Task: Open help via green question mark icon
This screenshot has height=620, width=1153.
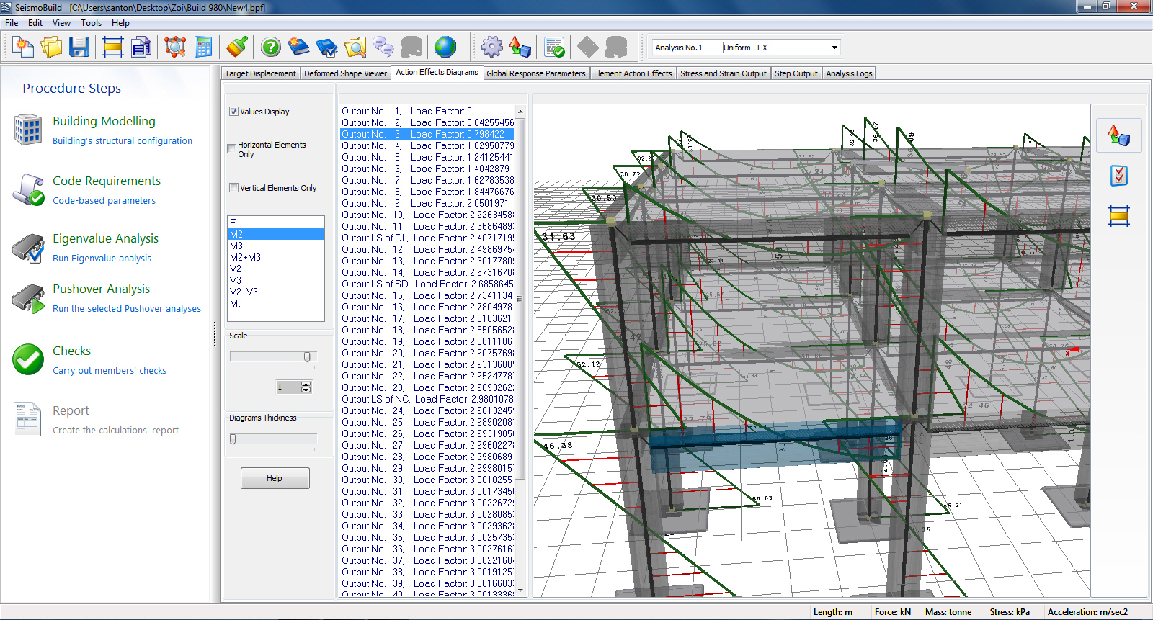Action: 271,48
